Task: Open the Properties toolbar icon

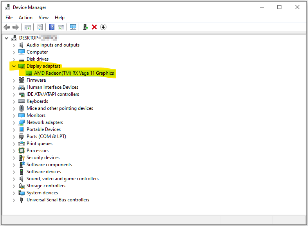Action: 40,27
